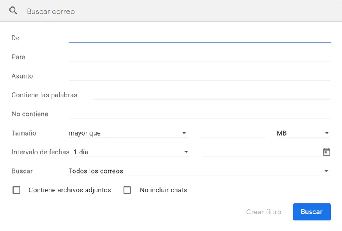Open the MB size unit dropdown

coord(303,133)
